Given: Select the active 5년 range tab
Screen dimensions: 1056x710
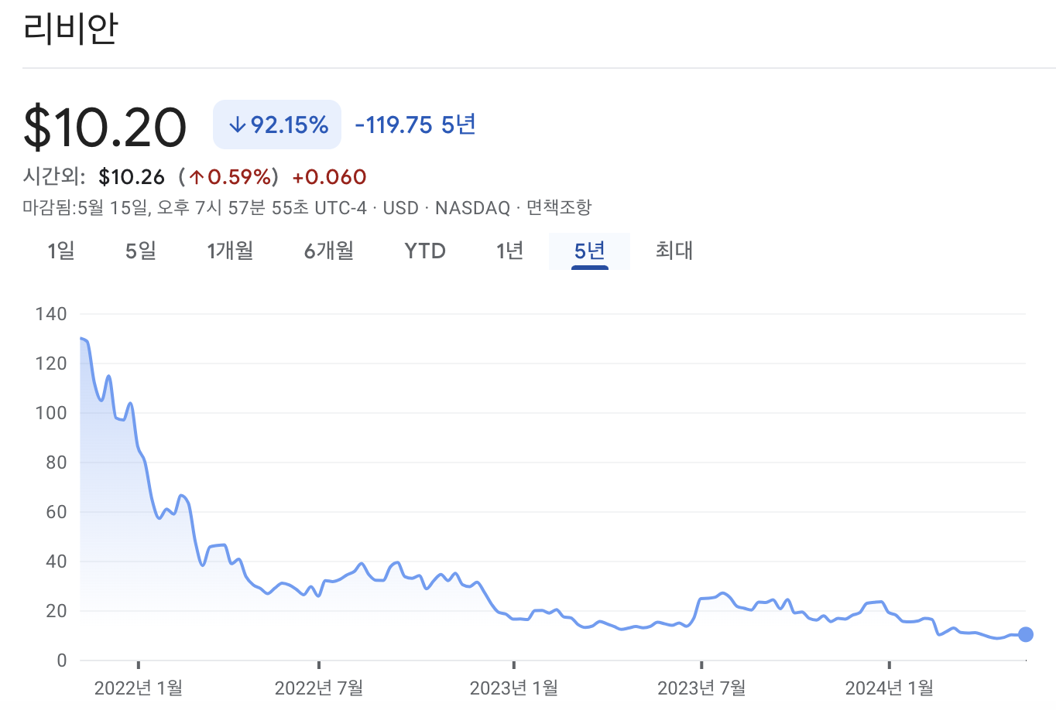Looking at the screenshot, I should 589,251.
